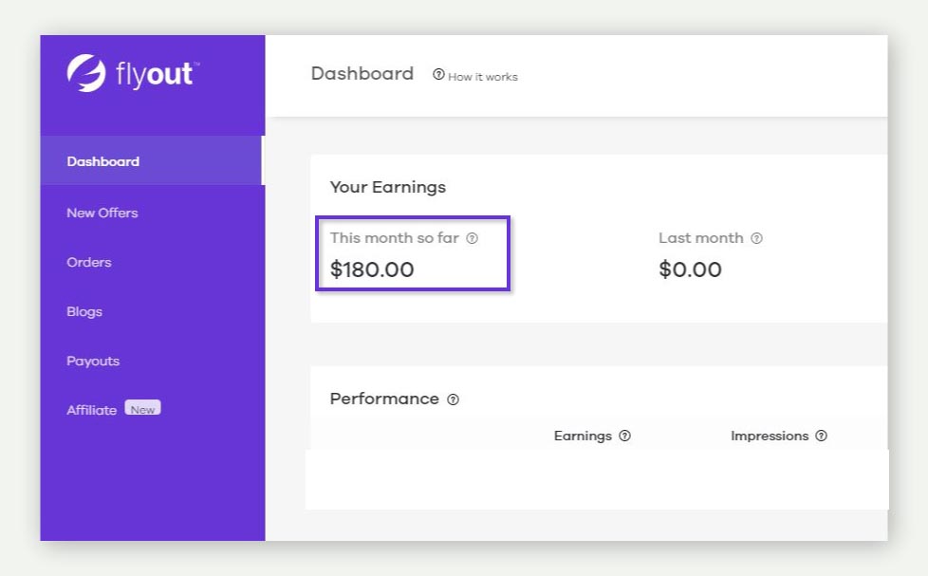Click the New badge beside Affiliate
The width and height of the screenshot is (928, 576).
coord(142,408)
